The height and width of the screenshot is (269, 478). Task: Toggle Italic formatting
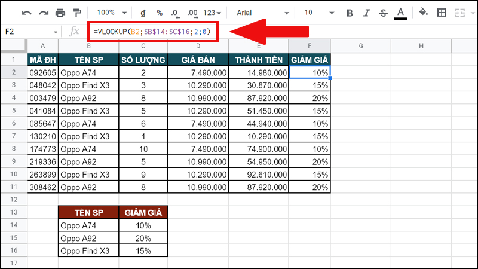click(366, 13)
